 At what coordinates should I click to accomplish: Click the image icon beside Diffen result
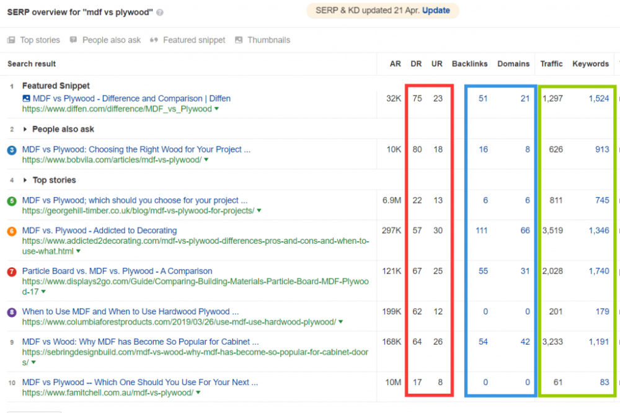pyautogui.click(x=26, y=99)
